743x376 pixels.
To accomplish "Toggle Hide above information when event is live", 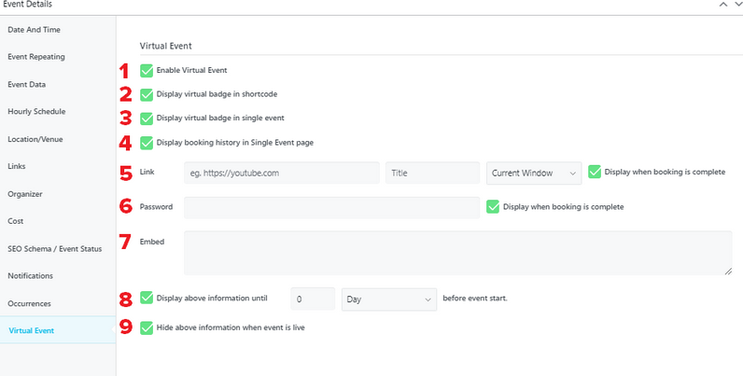I will (147, 327).
